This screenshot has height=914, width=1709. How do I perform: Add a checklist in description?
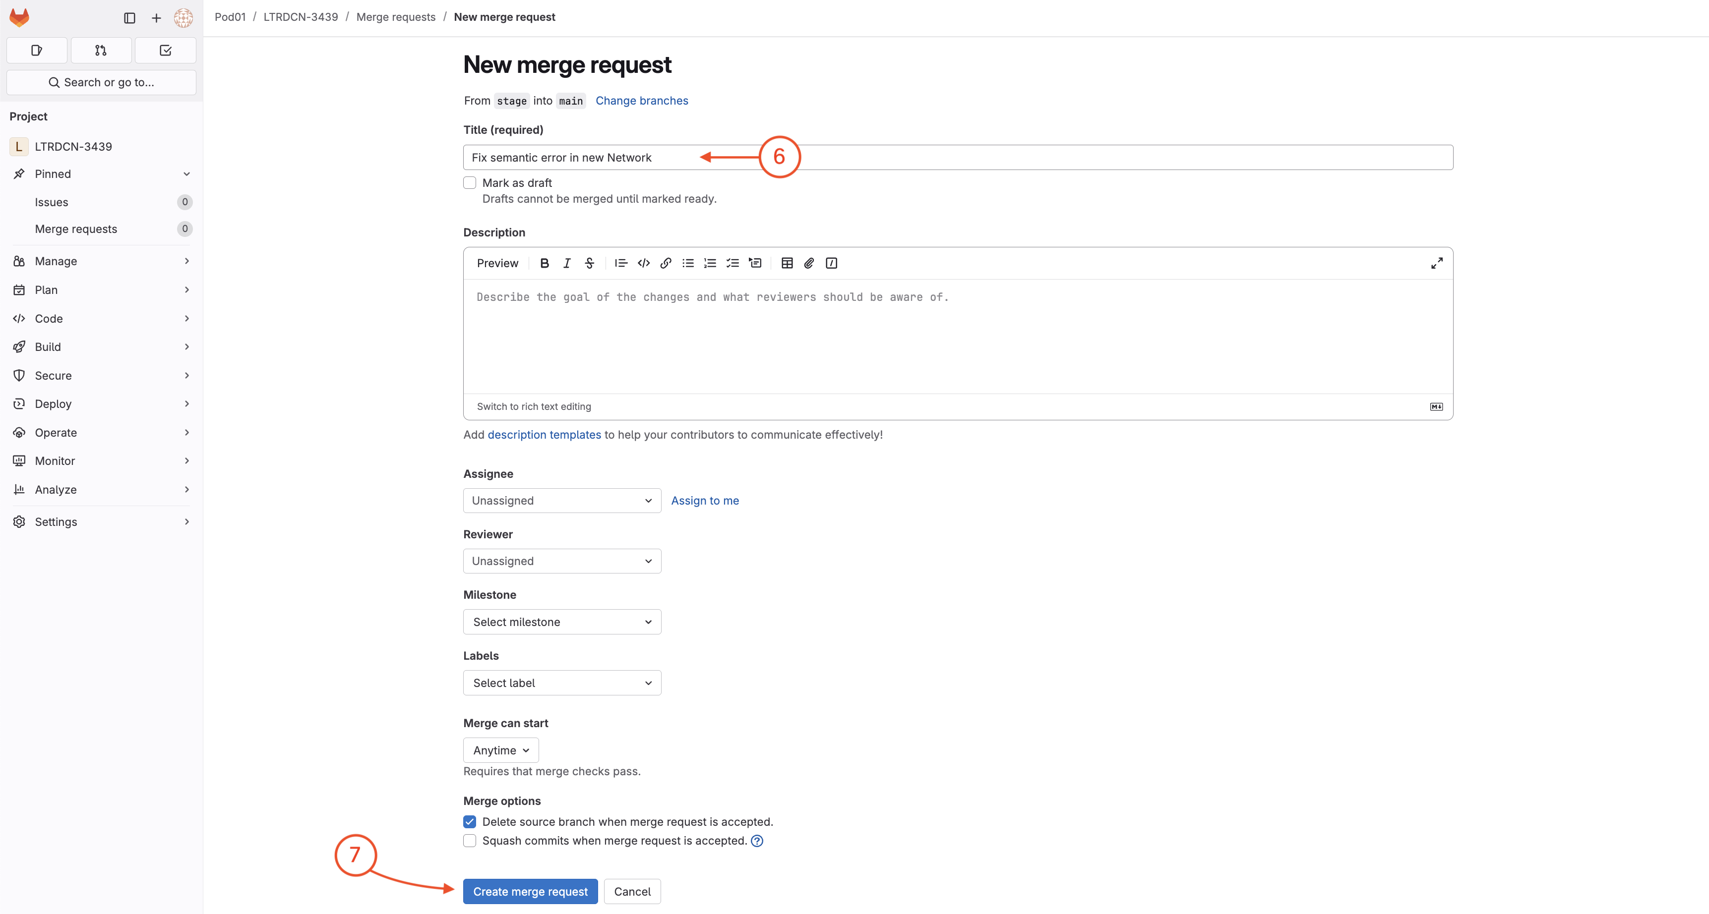tap(732, 263)
